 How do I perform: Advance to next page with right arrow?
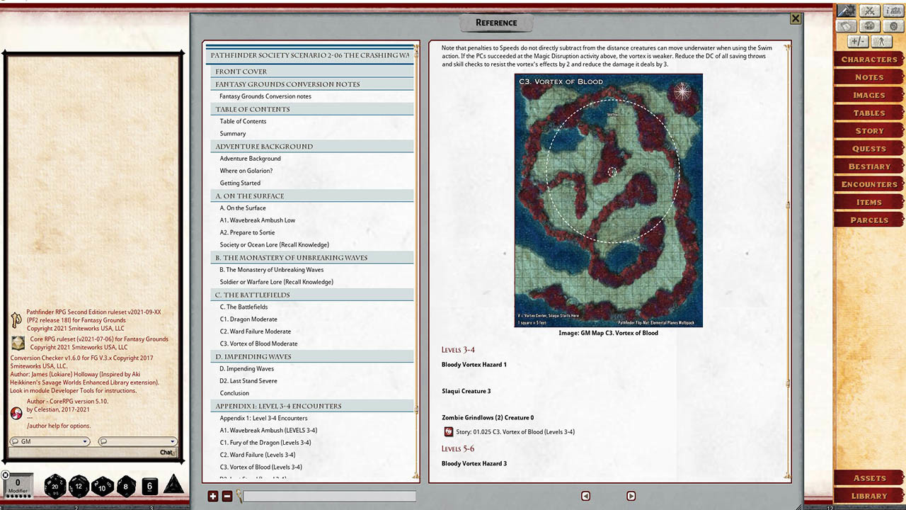(630, 496)
